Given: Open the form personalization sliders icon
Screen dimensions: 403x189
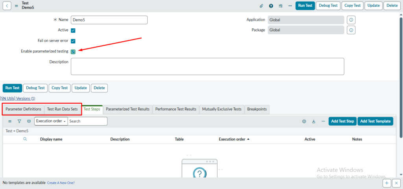Looking at the screenshot, I should [x=281, y=6].
